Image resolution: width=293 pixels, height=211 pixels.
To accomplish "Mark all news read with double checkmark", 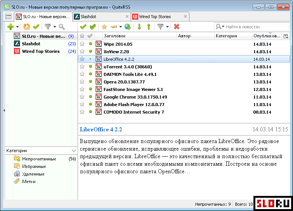I will [x=93, y=27].
